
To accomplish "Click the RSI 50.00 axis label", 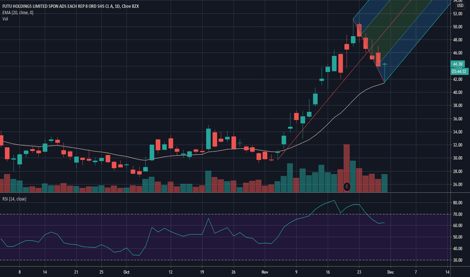I will (457, 237).
